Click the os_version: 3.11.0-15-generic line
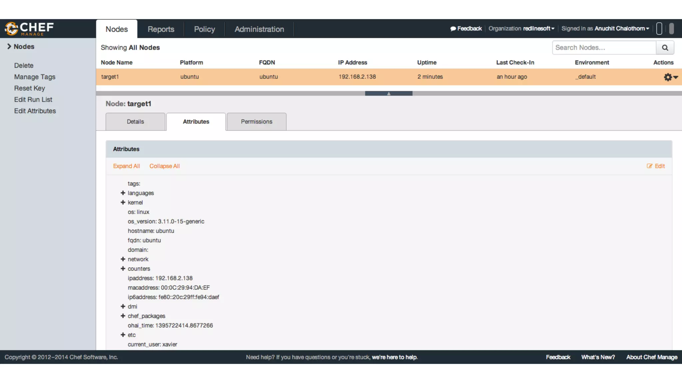682x383 pixels. (166, 221)
